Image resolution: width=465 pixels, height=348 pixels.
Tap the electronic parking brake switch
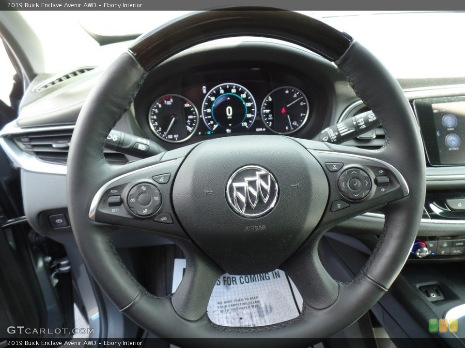pyautogui.click(x=59, y=221)
